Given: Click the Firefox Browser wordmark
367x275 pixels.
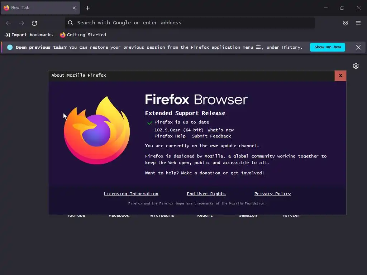Looking at the screenshot, I should [x=196, y=100].
